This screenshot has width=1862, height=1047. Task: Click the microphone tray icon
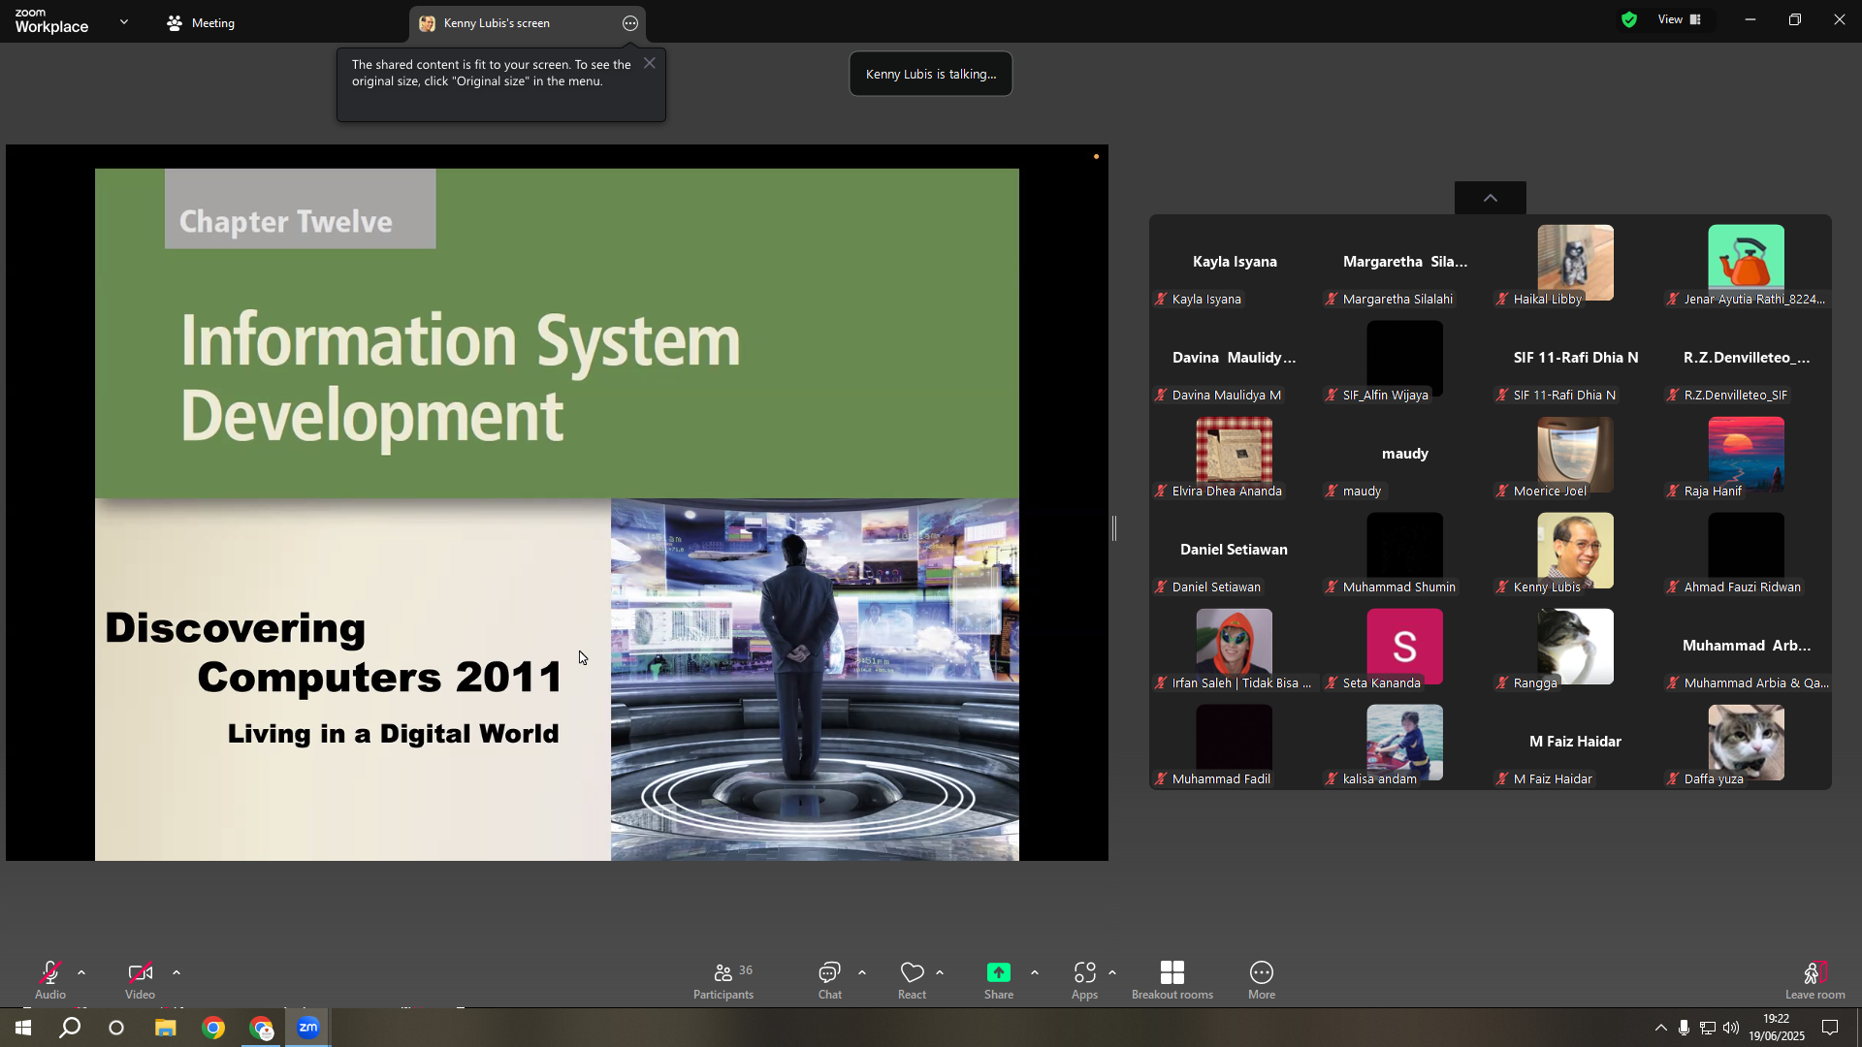1685,1028
